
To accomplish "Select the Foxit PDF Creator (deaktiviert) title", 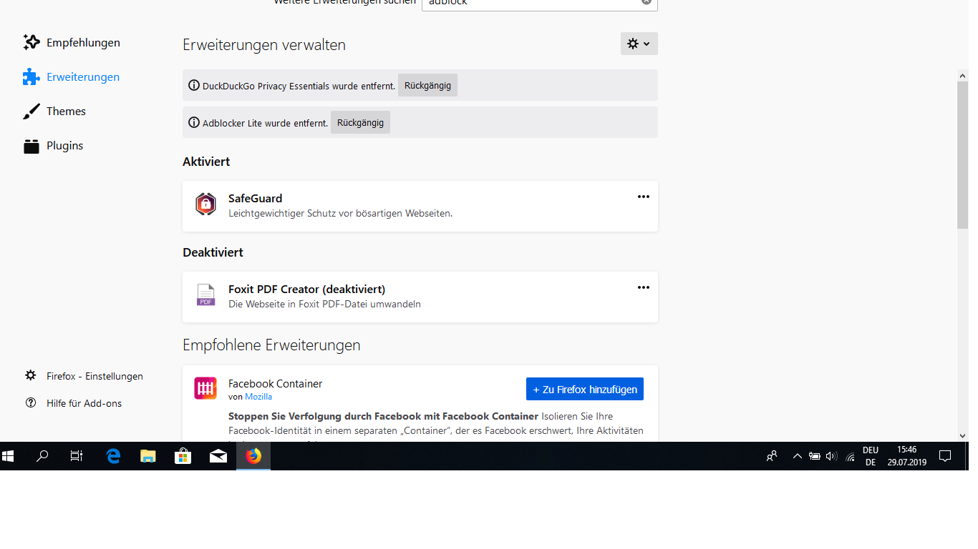I will 306,289.
